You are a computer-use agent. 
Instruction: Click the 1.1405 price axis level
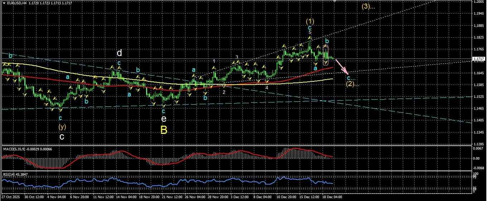coord(479,121)
